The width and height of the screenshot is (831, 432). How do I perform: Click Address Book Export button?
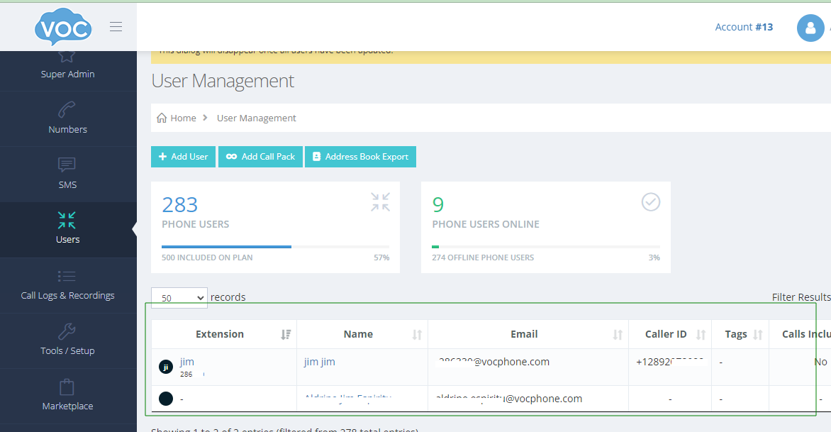pos(360,157)
